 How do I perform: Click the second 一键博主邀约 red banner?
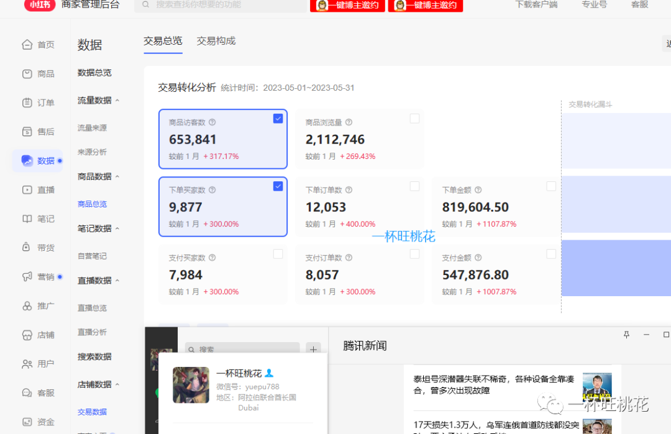(426, 5)
